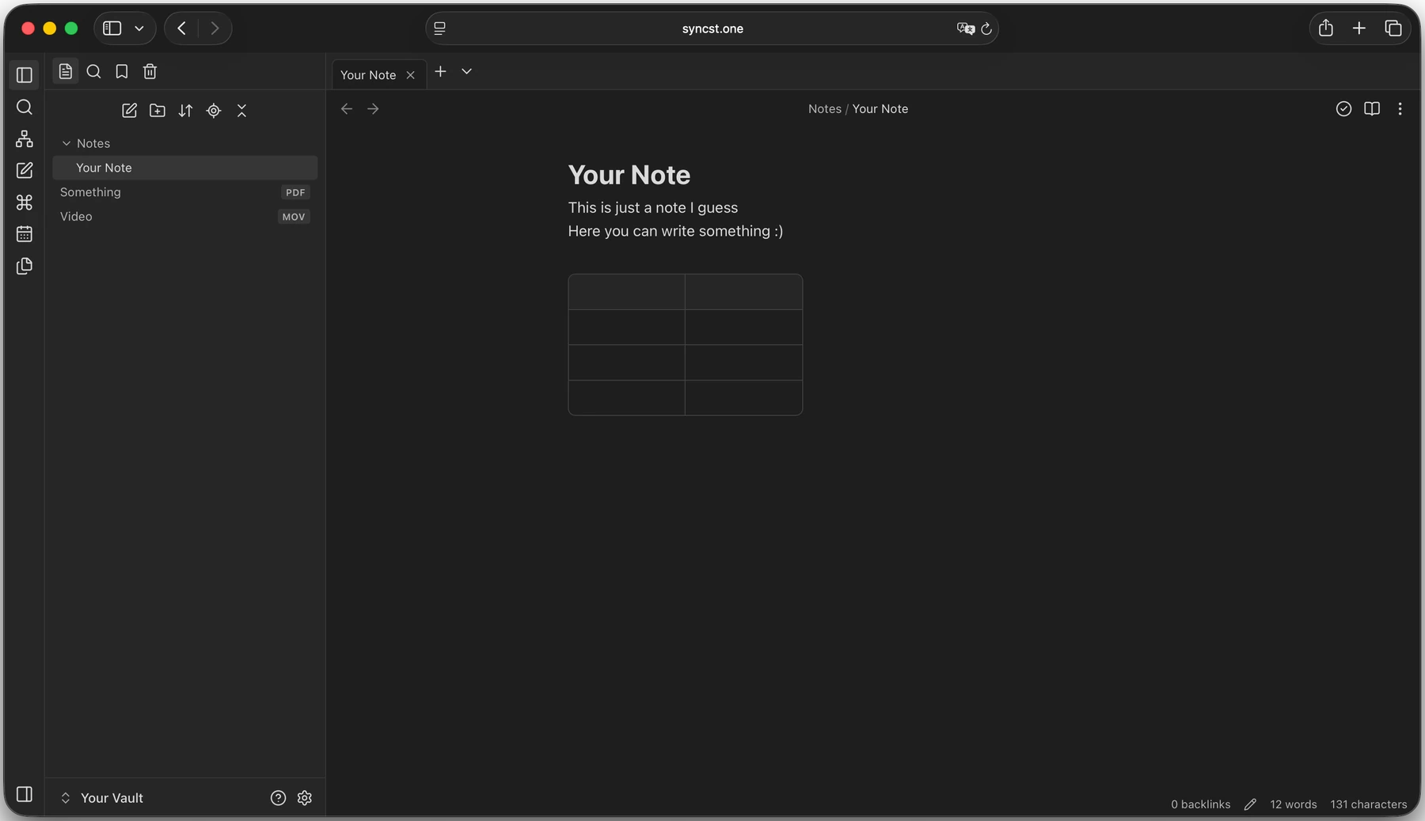Change the file sort order

pos(185,111)
